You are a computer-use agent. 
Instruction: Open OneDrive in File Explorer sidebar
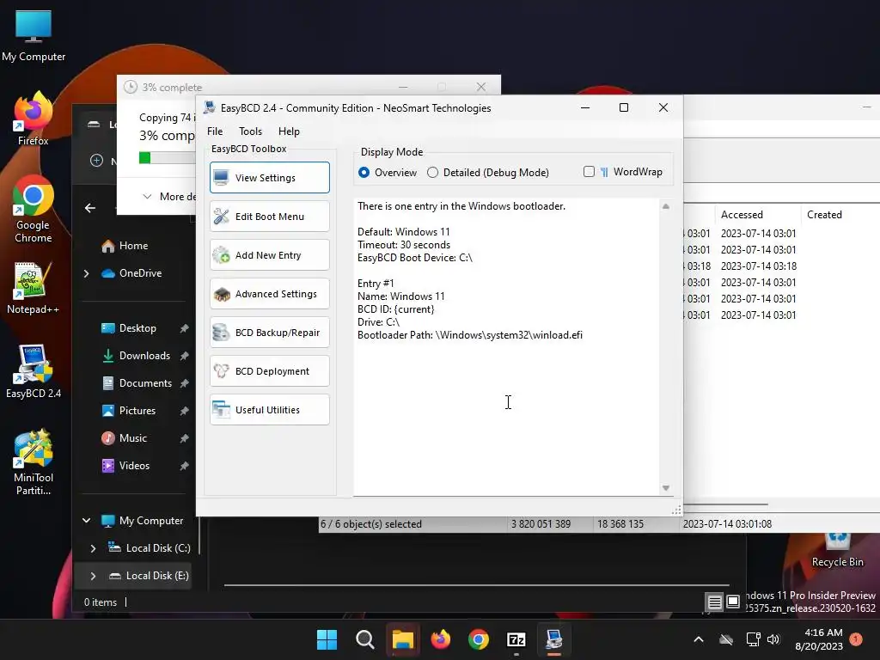[131, 272]
